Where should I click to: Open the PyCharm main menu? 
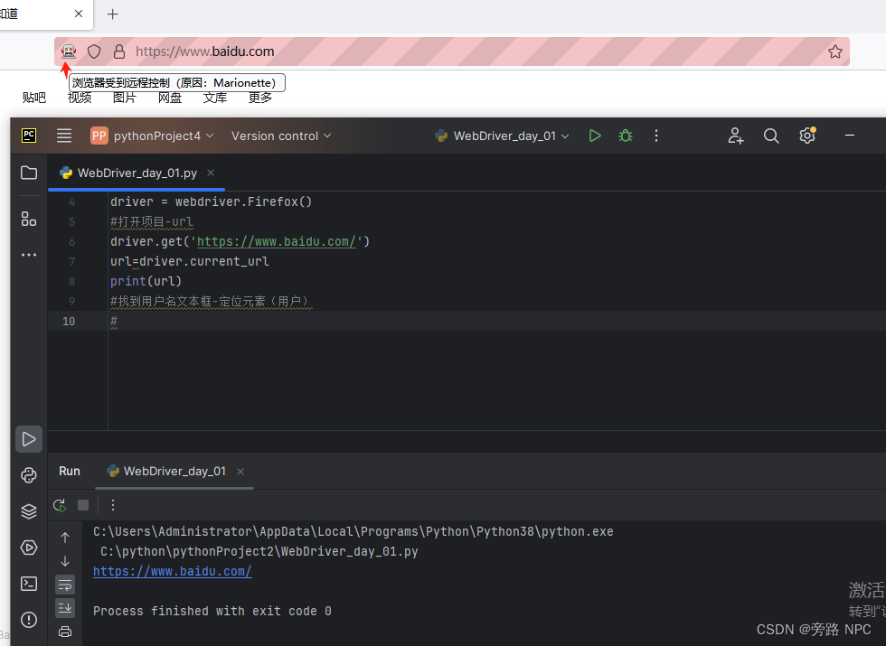coord(63,136)
